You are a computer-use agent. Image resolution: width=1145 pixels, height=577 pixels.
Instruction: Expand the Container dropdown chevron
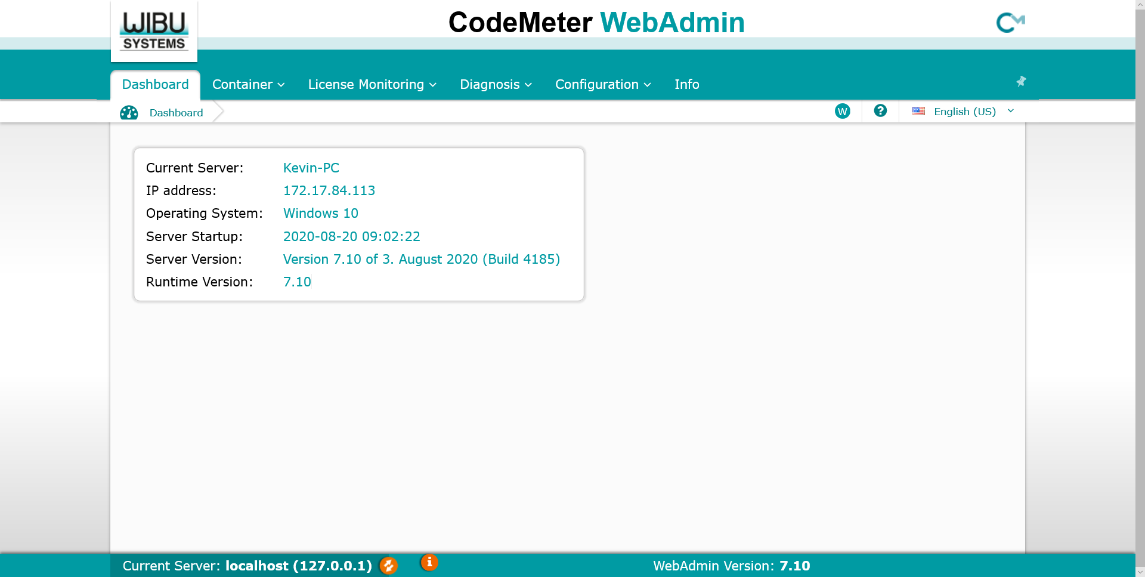[281, 85]
